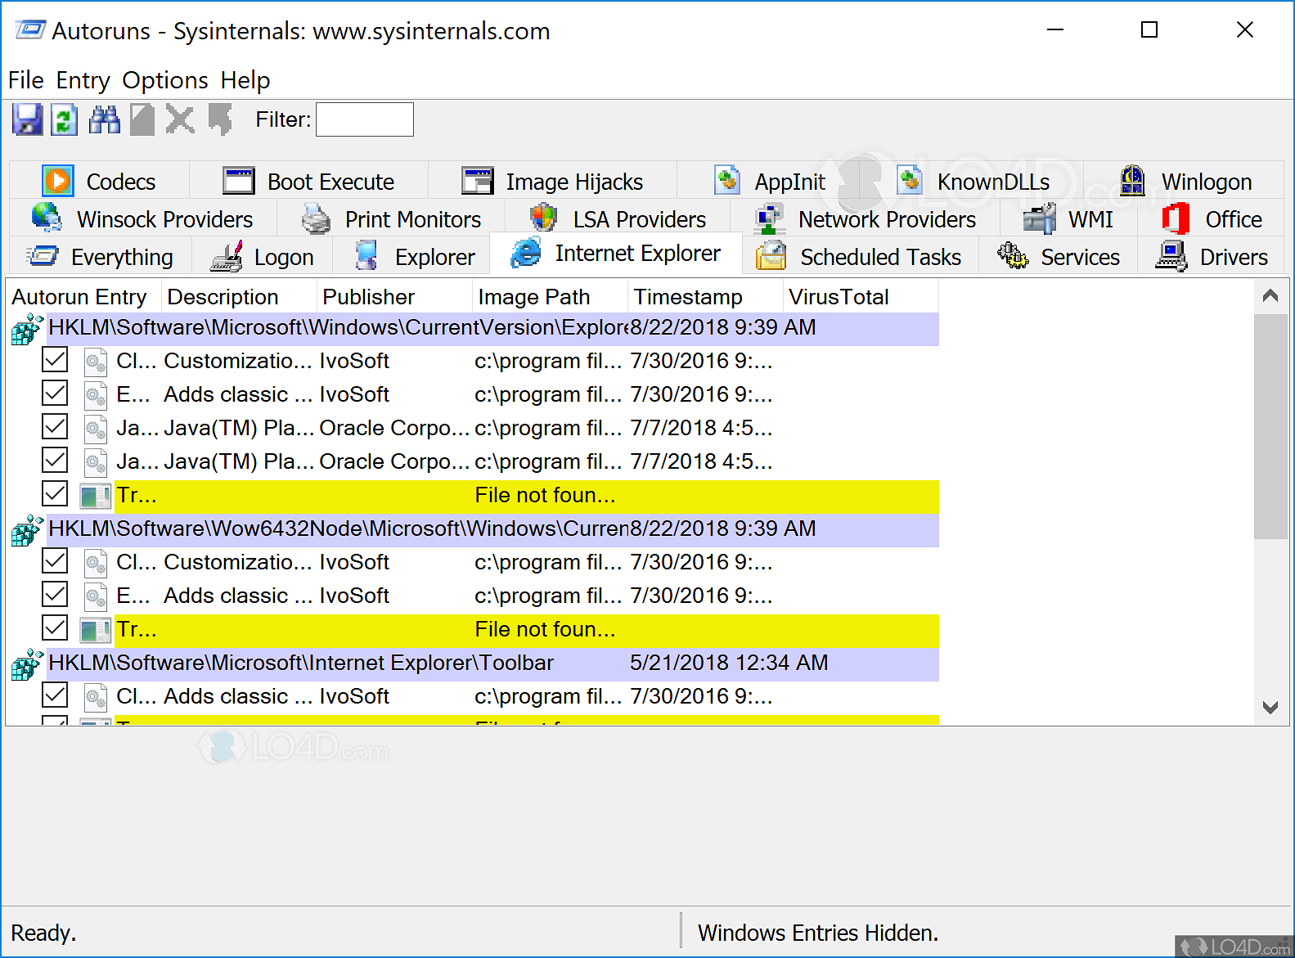Click the Properties icon beside the Delete icon
This screenshot has height=958, width=1295.
tap(142, 119)
